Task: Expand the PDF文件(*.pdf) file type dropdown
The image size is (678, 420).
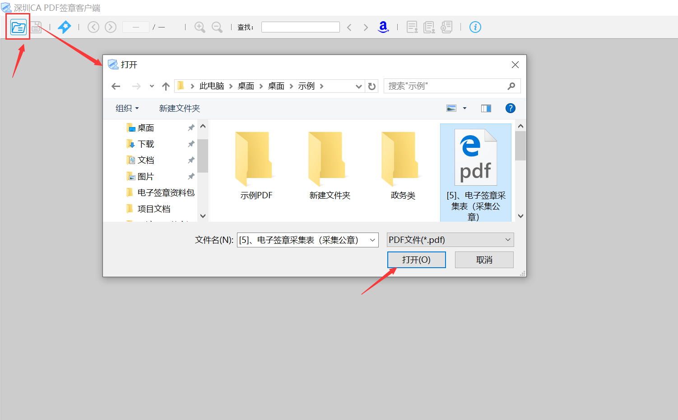Action: 450,240
